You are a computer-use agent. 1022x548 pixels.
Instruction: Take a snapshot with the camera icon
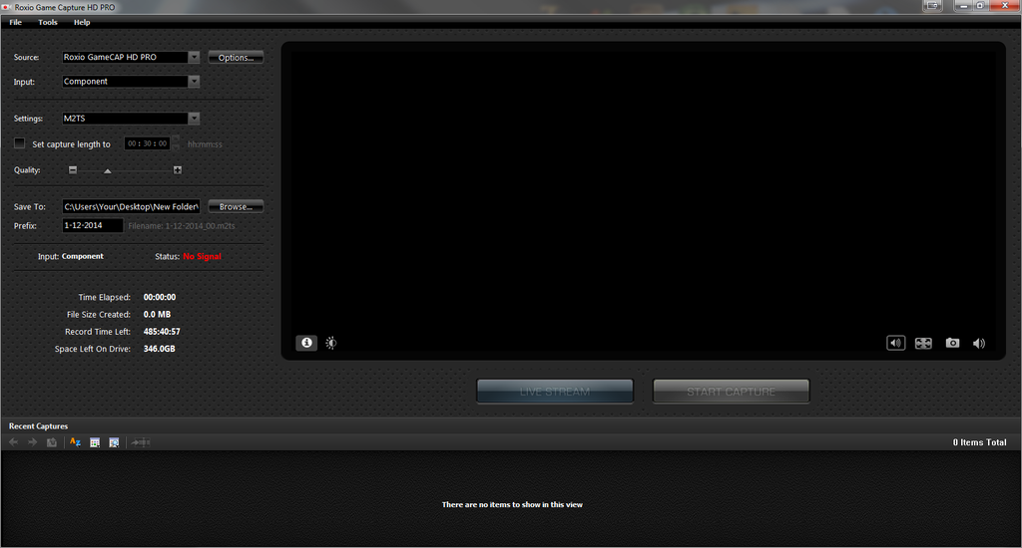pos(952,343)
